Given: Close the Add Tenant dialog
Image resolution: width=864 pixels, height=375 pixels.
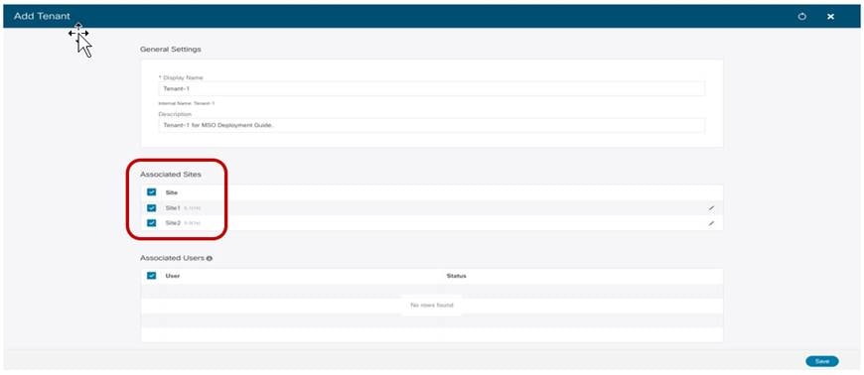Looking at the screenshot, I should (830, 17).
